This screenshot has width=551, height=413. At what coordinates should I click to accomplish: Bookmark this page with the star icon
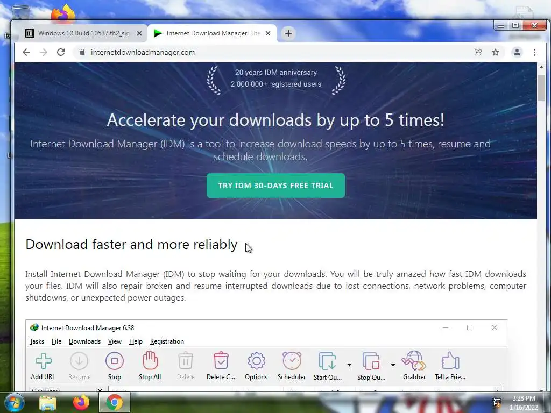coord(496,52)
